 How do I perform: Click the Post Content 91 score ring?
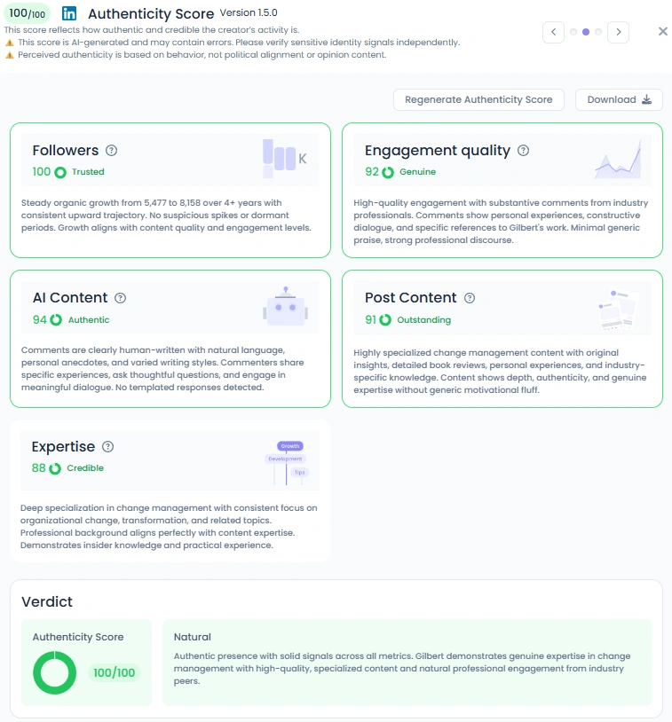385,319
